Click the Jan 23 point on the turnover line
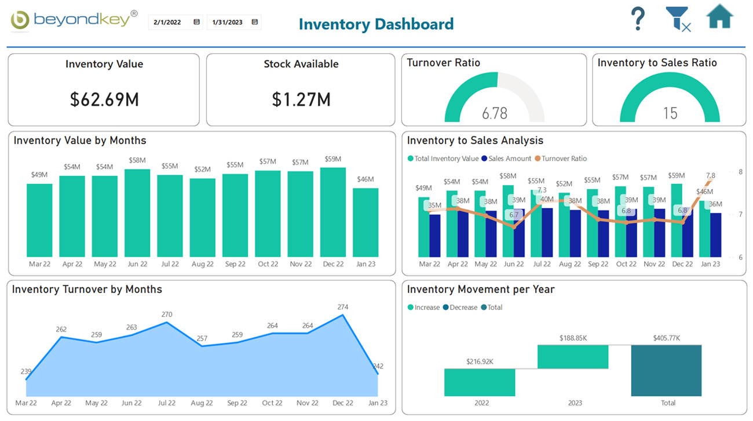The width and height of the screenshot is (753, 421). [378, 373]
